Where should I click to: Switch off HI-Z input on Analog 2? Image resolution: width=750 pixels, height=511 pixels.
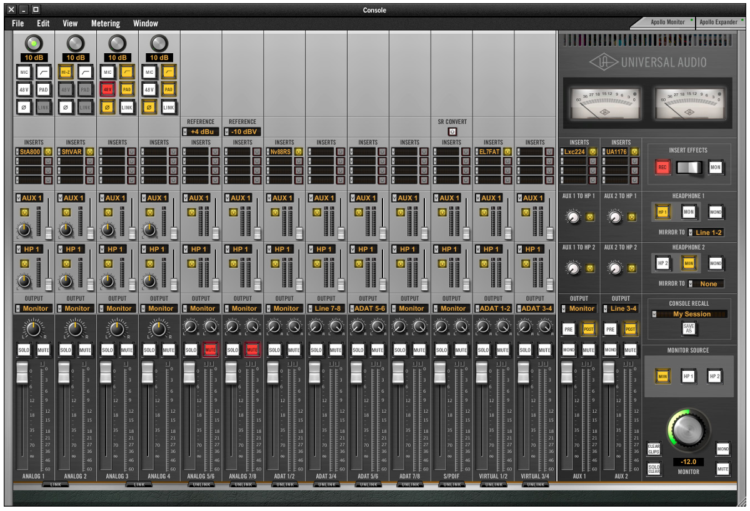66,73
